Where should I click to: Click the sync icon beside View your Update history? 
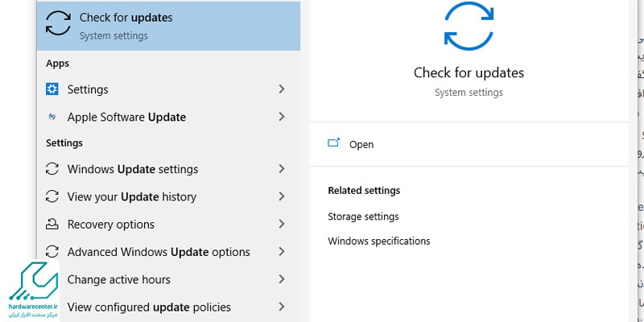click(52, 196)
